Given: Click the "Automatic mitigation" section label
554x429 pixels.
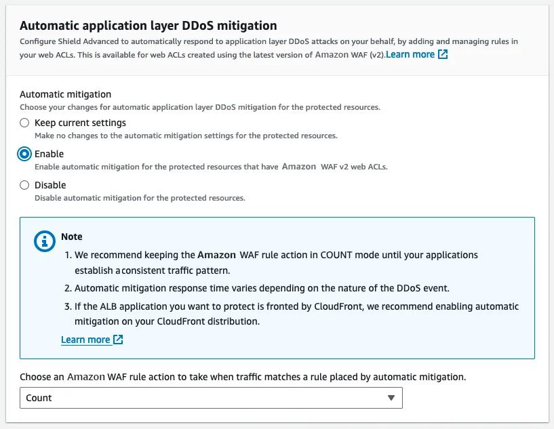Looking at the screenshot, I should (x=65, y=95).
